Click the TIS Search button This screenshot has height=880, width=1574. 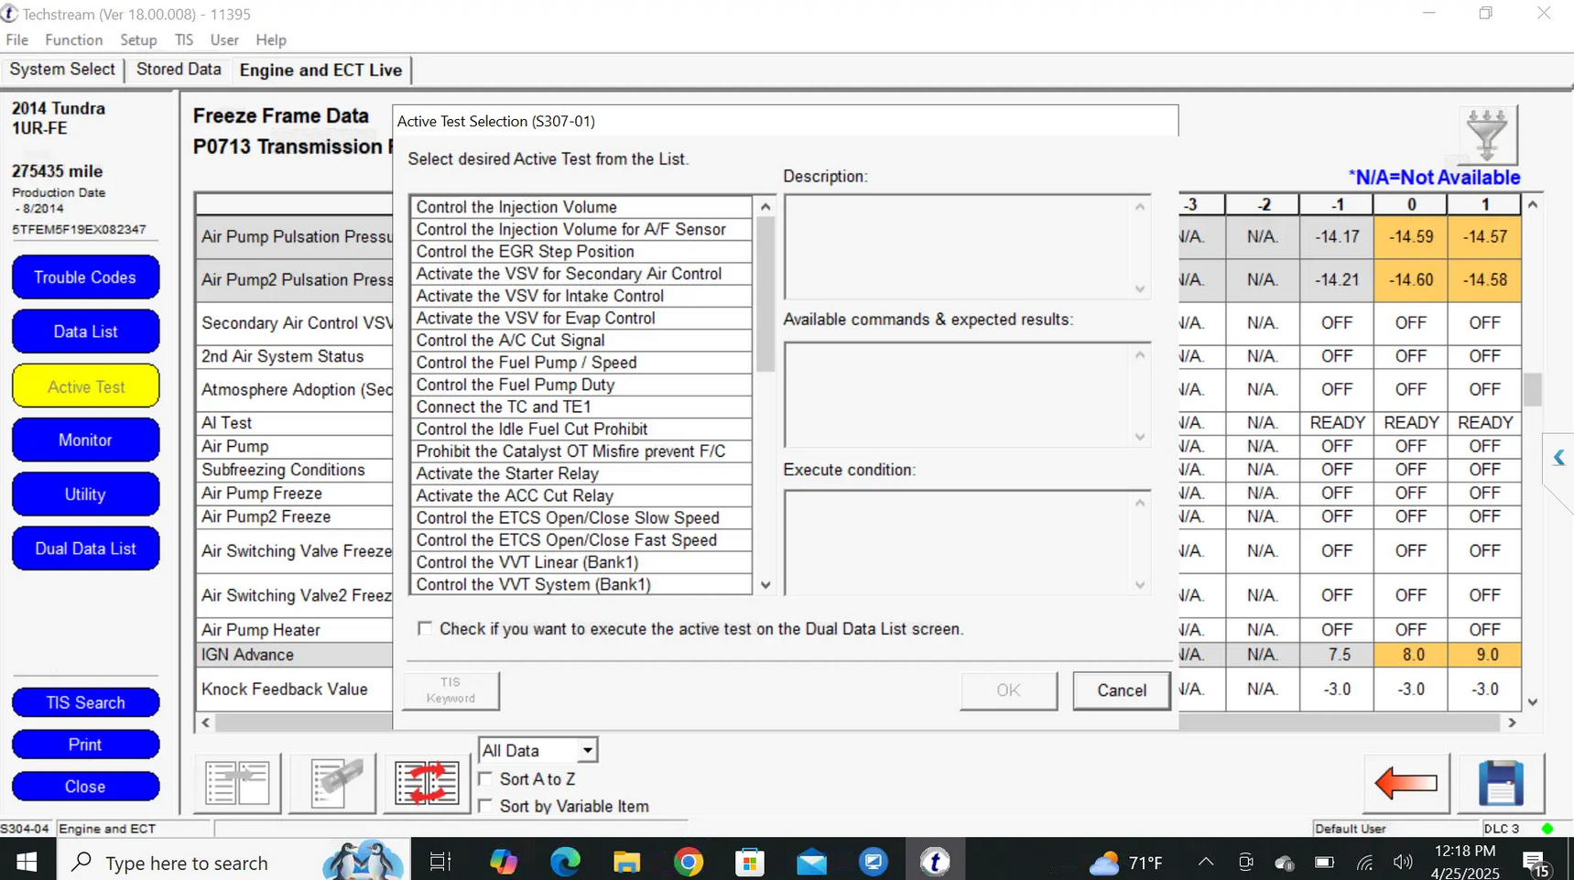click(x=85, y=702)
